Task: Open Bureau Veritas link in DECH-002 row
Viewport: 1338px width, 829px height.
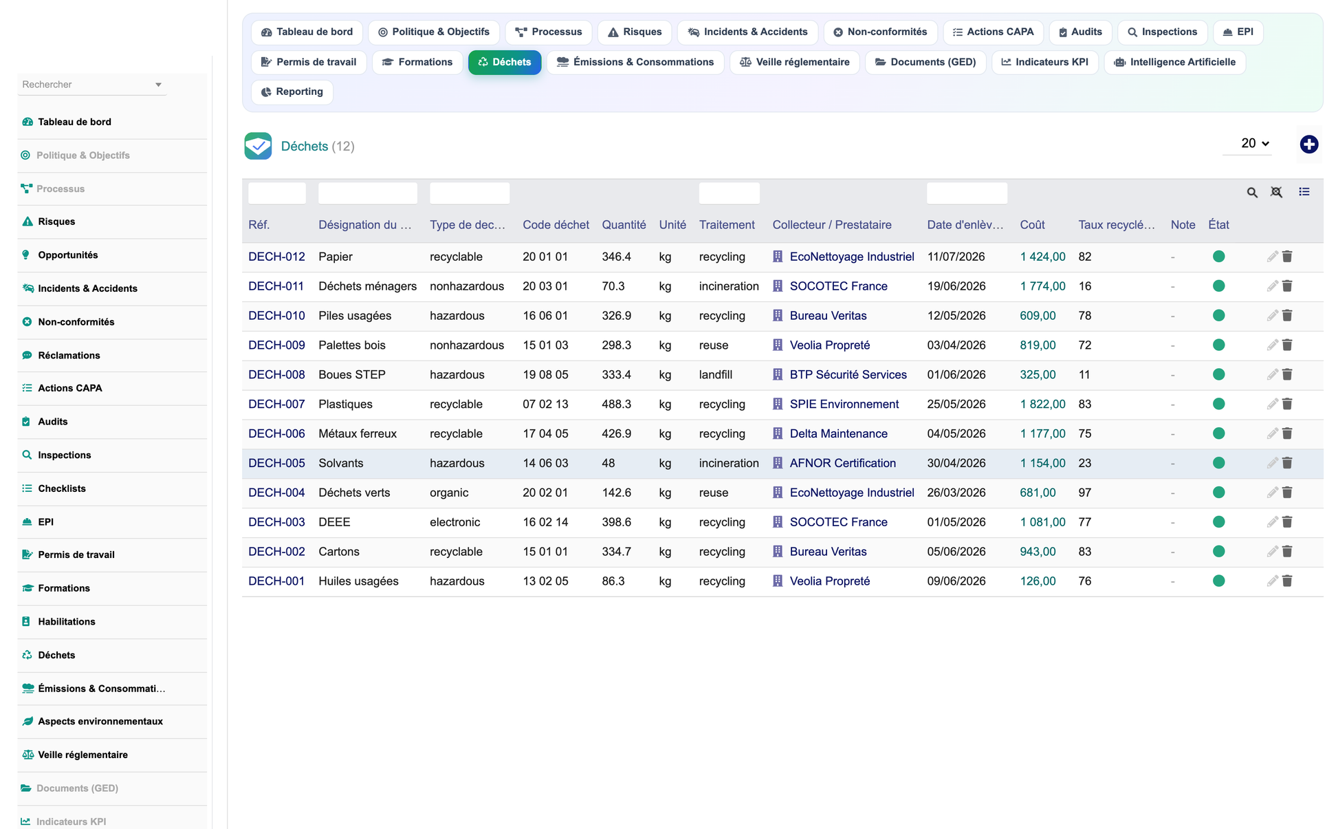Action: coord(828,552)
